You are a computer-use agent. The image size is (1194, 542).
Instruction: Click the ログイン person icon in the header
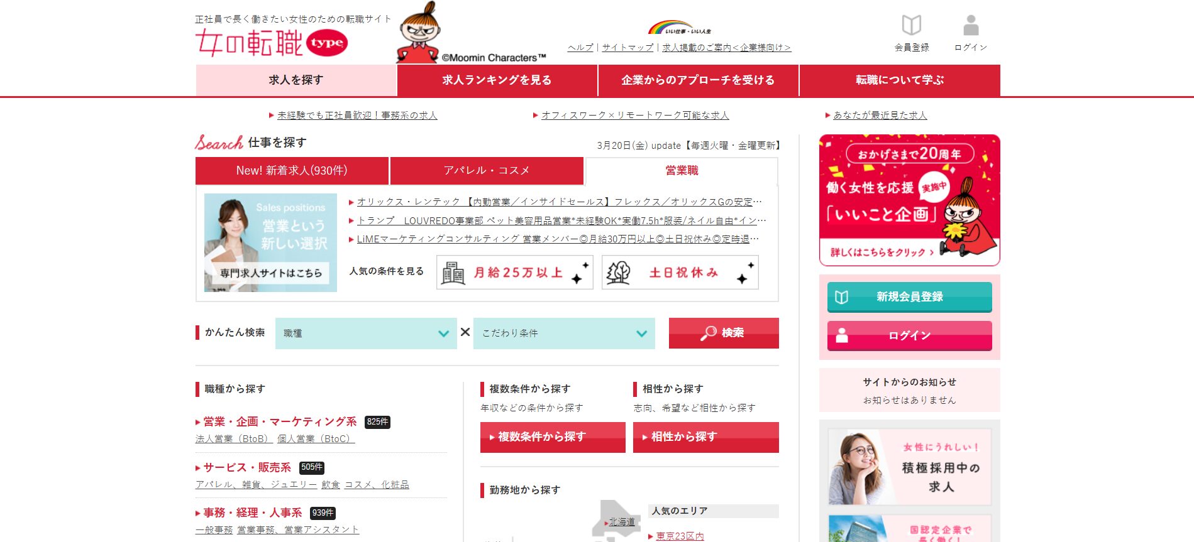(971, 25)
